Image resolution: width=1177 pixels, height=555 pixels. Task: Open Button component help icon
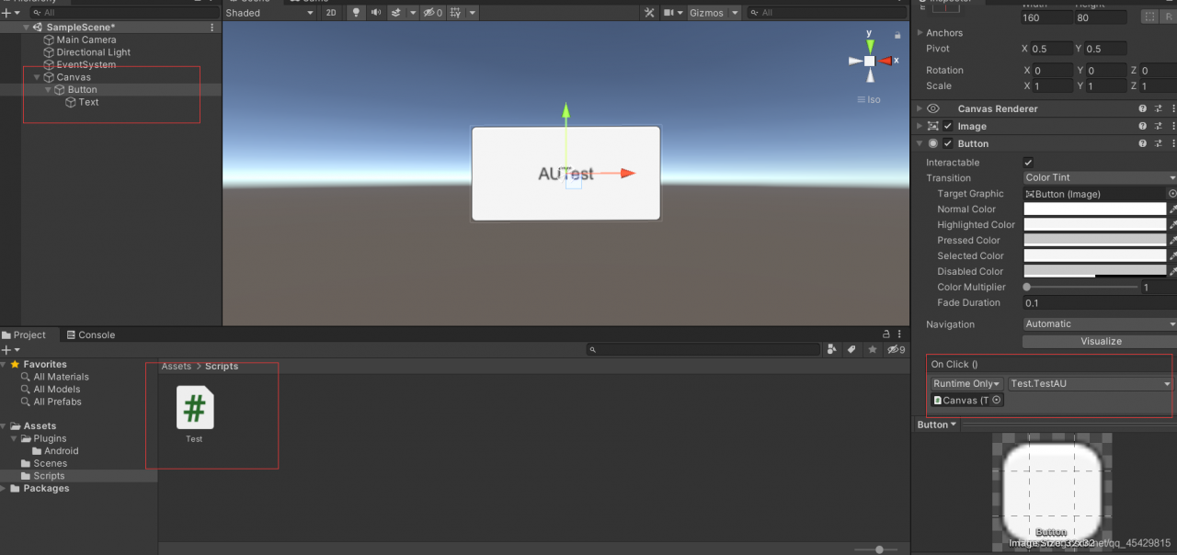click(1143, 143)
